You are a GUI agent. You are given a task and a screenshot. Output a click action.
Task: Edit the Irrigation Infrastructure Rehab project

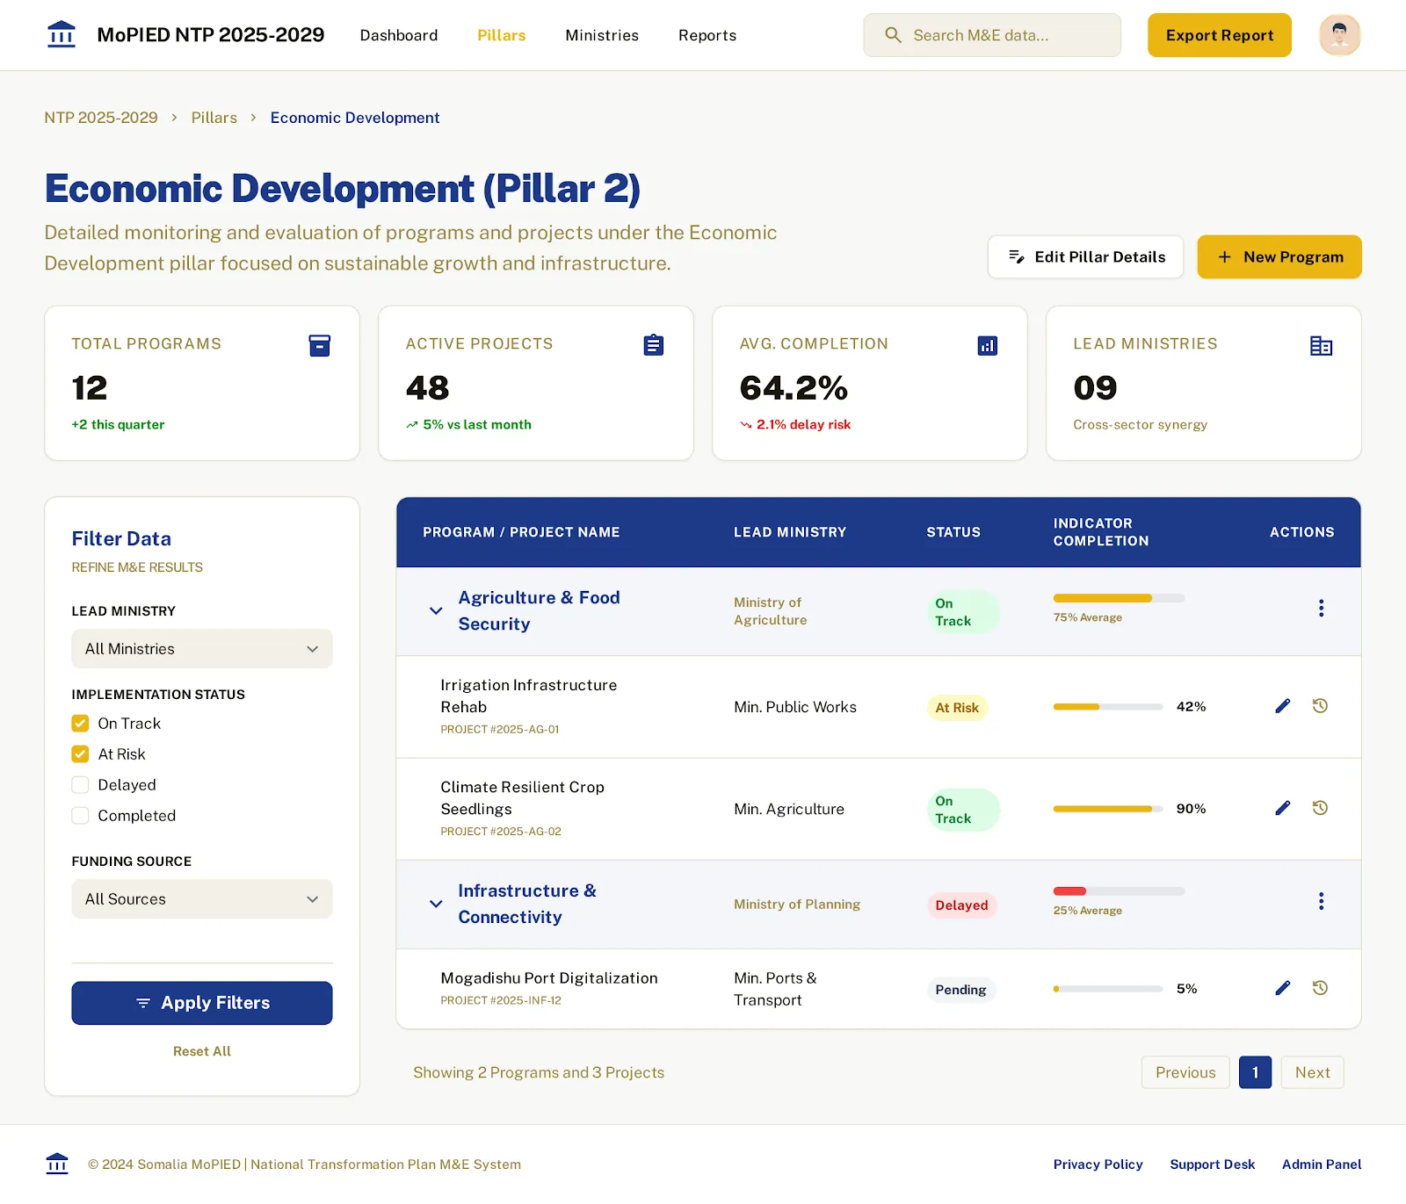click(1283, 705)
